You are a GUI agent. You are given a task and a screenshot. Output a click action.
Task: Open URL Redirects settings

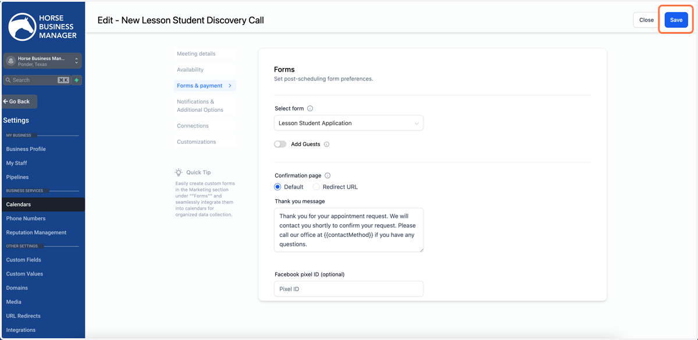pyautogui.click(x=23, y=316)
